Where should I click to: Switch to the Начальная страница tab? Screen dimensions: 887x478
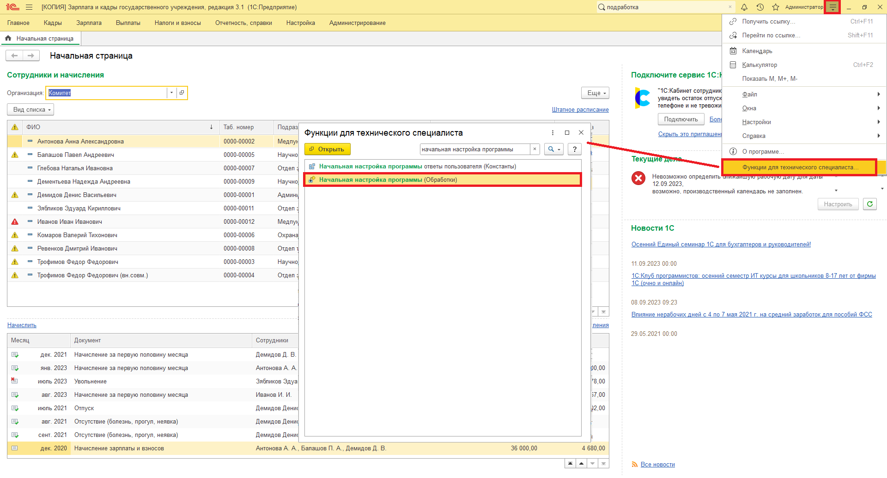(41, 38)
